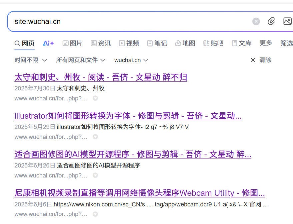Open the 太守和刺史、州牧 result link
Image resolution: width=293 pixels, height=224 pixels.
pos(101,77)
